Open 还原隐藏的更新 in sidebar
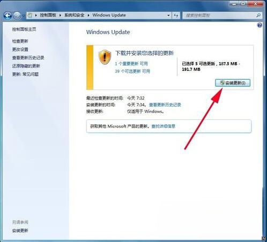 (26, 66)
